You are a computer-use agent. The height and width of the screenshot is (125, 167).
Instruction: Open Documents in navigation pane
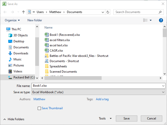click(18, 47)
